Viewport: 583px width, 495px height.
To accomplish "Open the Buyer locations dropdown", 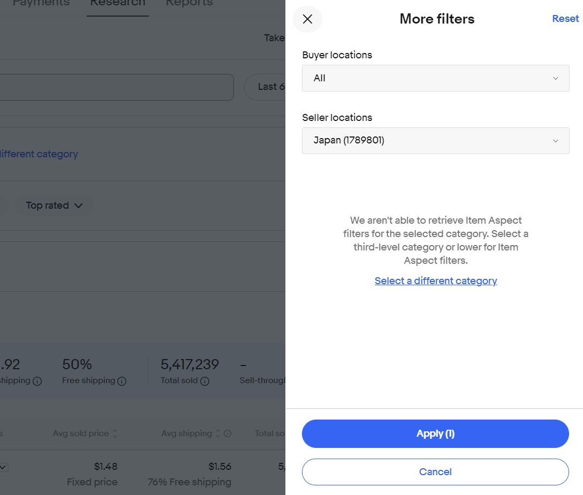I will tap(435, 78).
